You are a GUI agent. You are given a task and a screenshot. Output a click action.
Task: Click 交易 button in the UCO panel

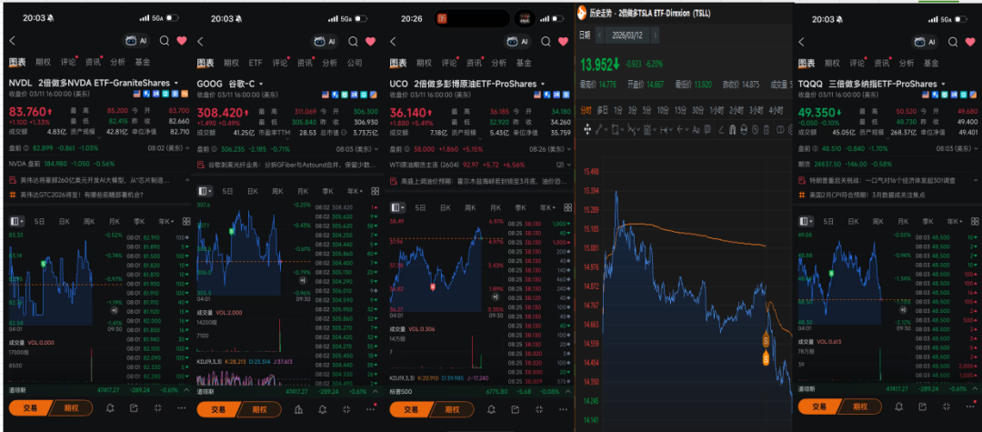(410, 409)
